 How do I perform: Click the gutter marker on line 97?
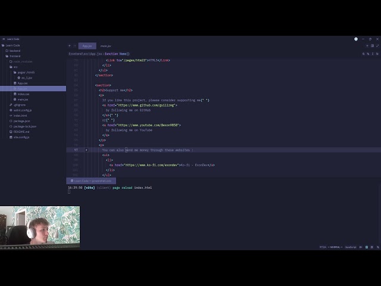point(86,150)
